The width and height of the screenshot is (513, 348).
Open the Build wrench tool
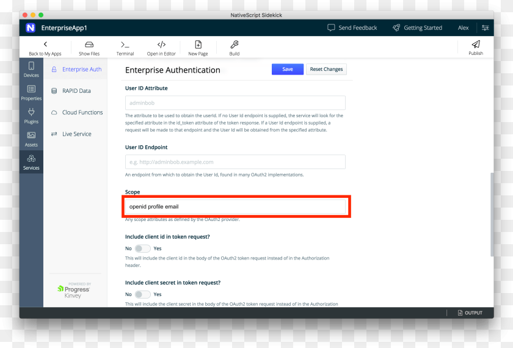(235, 48)
